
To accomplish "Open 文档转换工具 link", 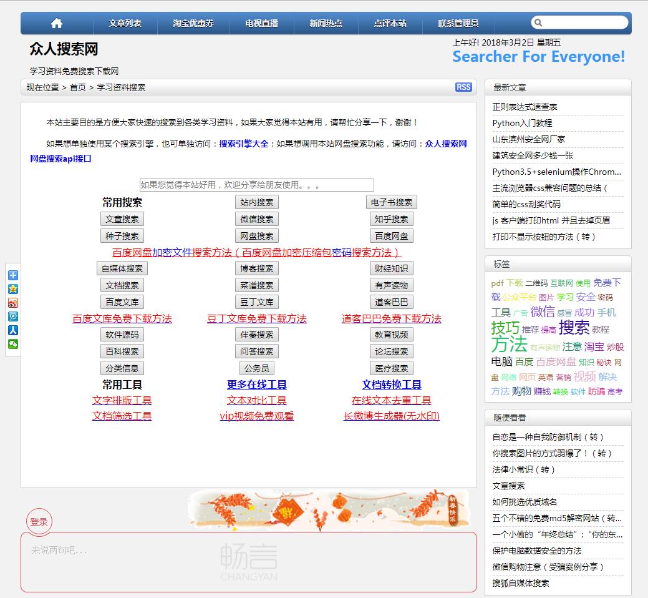I will (x=392, y=385).
